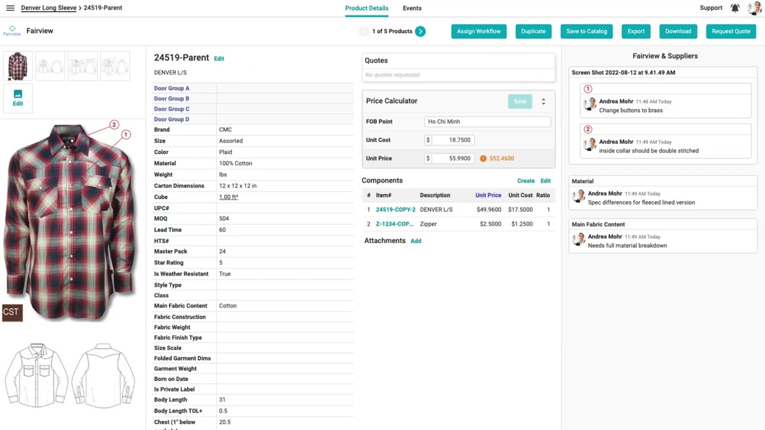Open the FOB Point field
The width and height of the screenshot is (765, 430).
(x=487, y=122)
